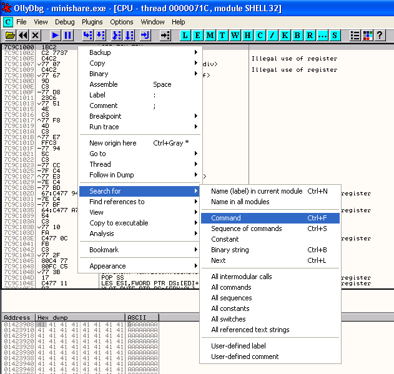Open Threads window with T button
The width and height of the screenshot is (394, 374).
[222, 36]
